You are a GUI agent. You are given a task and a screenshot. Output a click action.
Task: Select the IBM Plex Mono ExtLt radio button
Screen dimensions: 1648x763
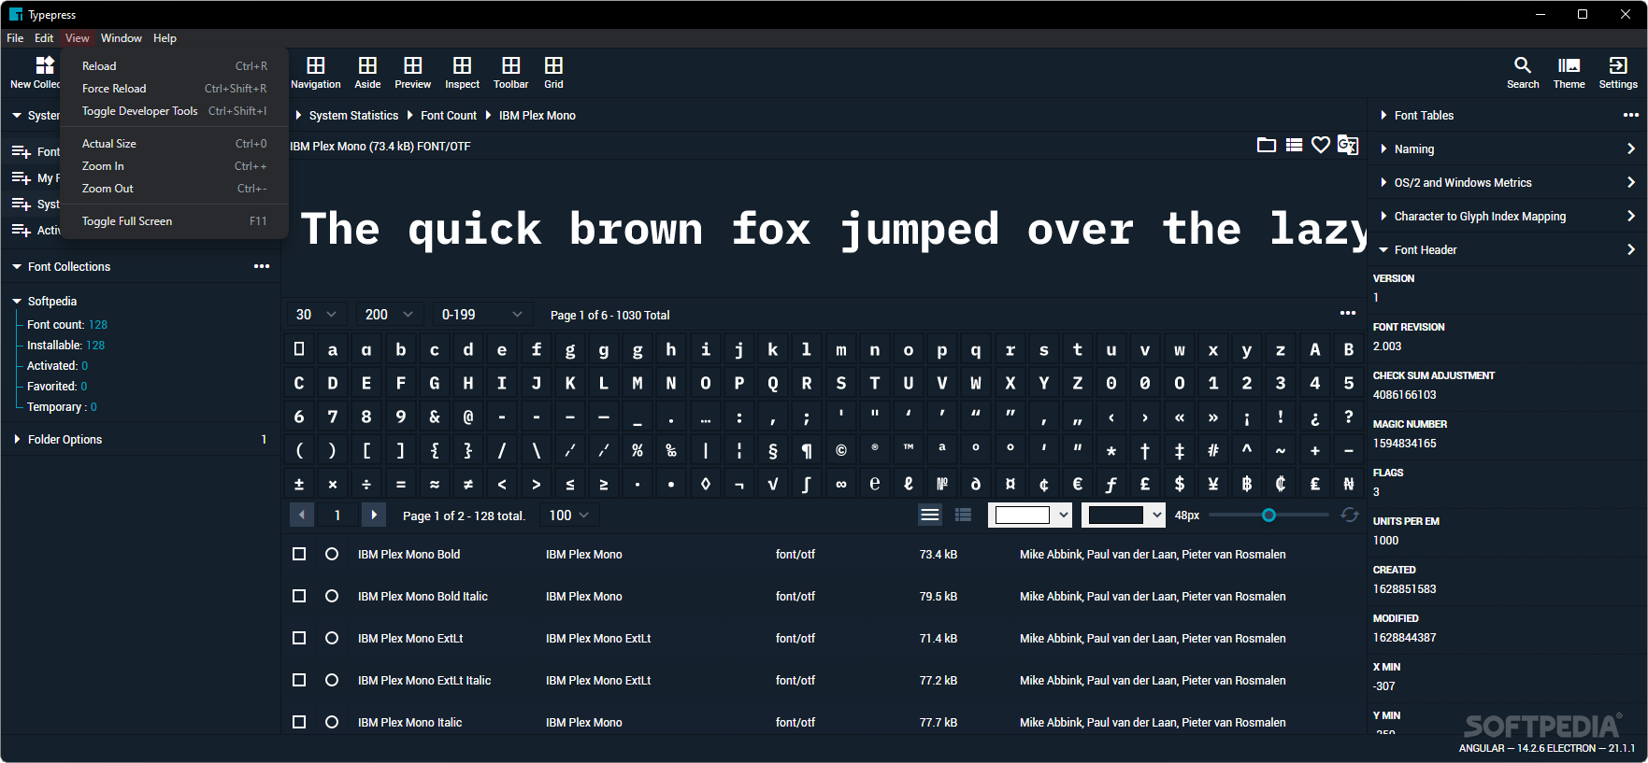(x=332, y=638)
